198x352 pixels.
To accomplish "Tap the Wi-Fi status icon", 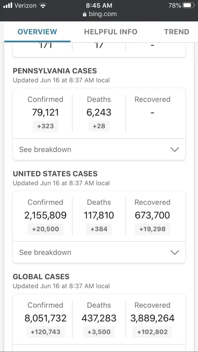I will pyautogui.click(x=43, y=5).
